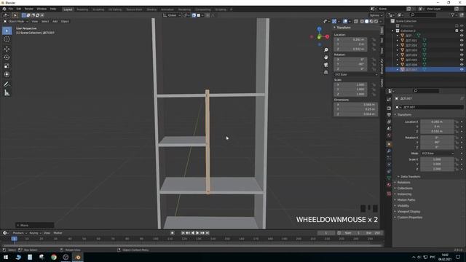Switch to the UV Editing workspace tab
This screenshot has height=262, width=466.
point(115,9)
